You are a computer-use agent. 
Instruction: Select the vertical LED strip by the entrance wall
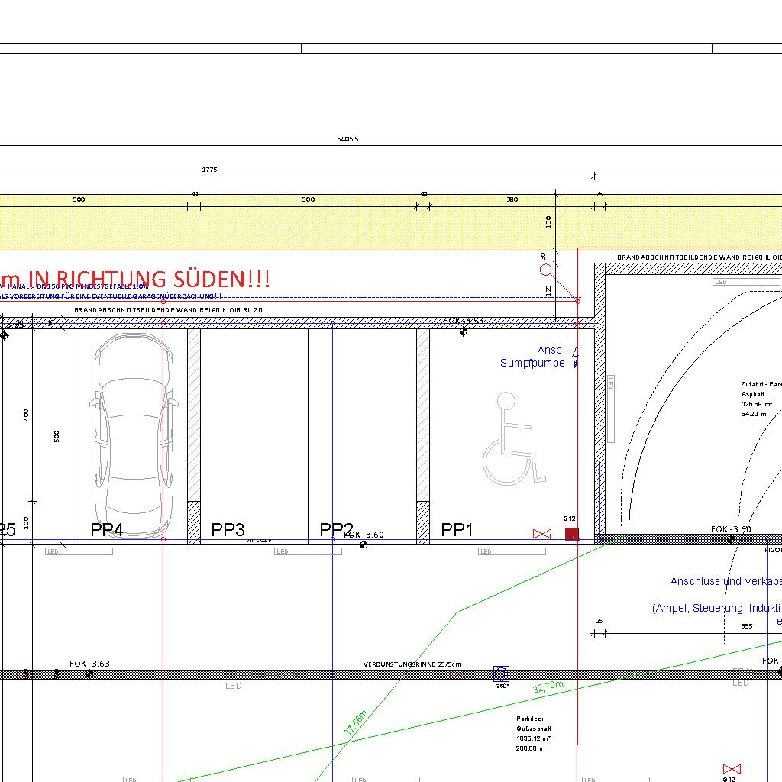coord(611,408)
